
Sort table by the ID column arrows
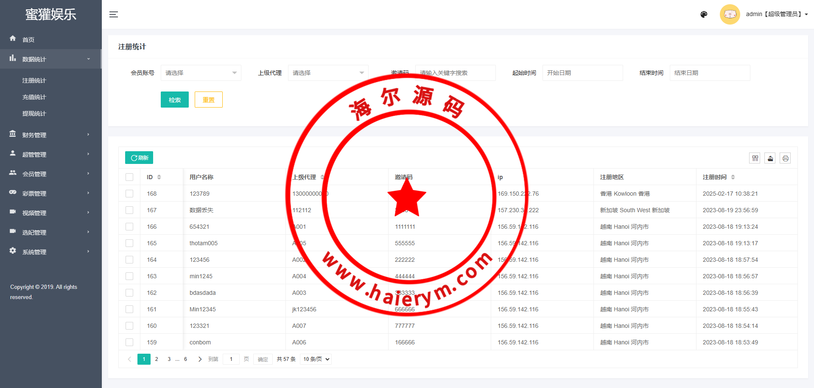click(x=159, y=177)
